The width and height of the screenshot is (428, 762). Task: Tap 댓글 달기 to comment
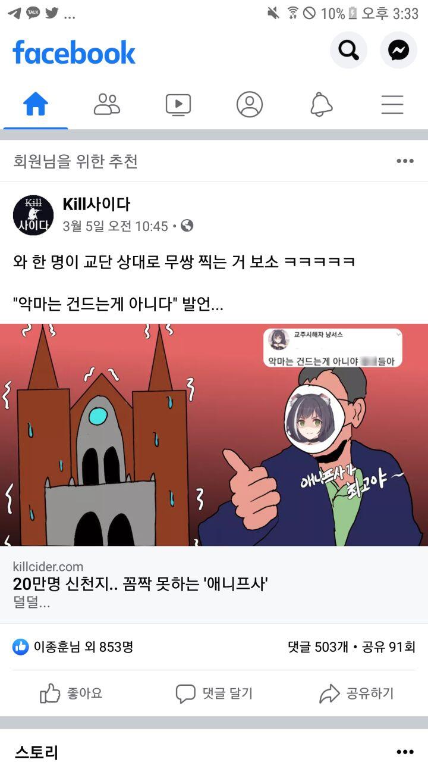tap(214, 694)
